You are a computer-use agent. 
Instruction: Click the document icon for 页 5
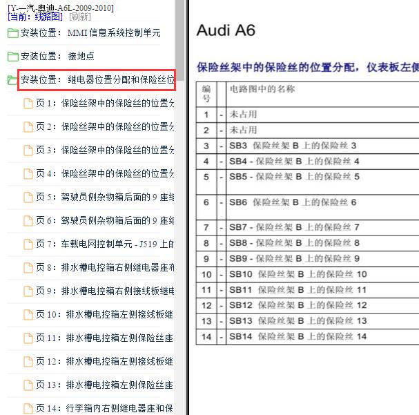tap(28, 197)
